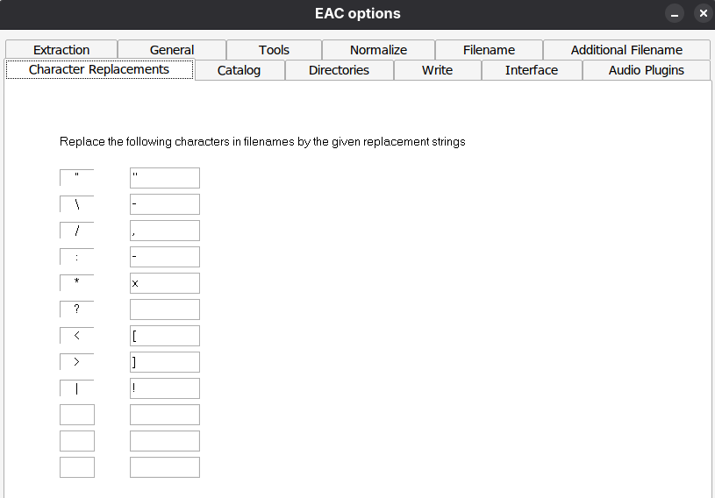The height and width of the screenshot is (498, 715).
Task: Open the Tools tab
Action: pyautogui.click(x=274, y=50)
